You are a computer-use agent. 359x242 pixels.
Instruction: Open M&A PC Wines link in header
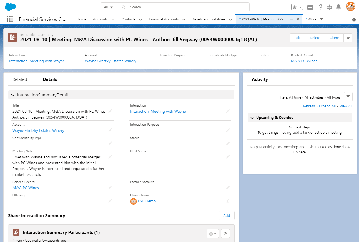click(x=304, y=61)
